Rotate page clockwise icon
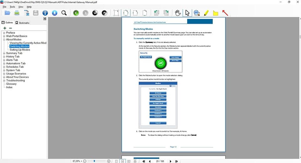 (x=166, y=13)
